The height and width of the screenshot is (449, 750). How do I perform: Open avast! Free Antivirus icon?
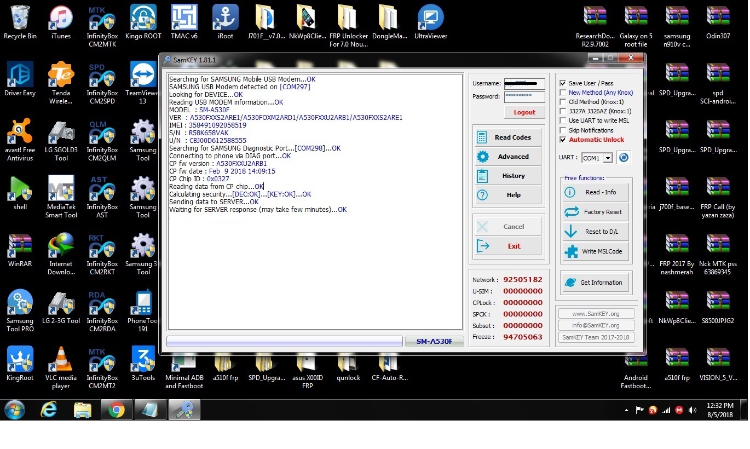pos(20,141)
